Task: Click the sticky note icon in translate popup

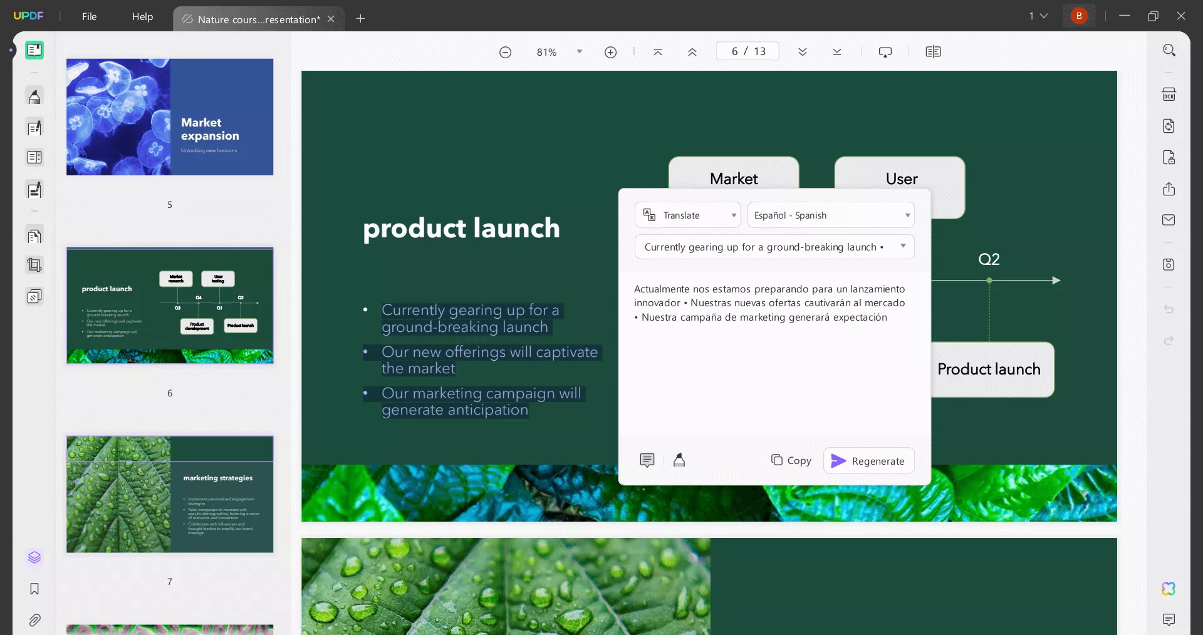Action: click(x=647, y=460)
